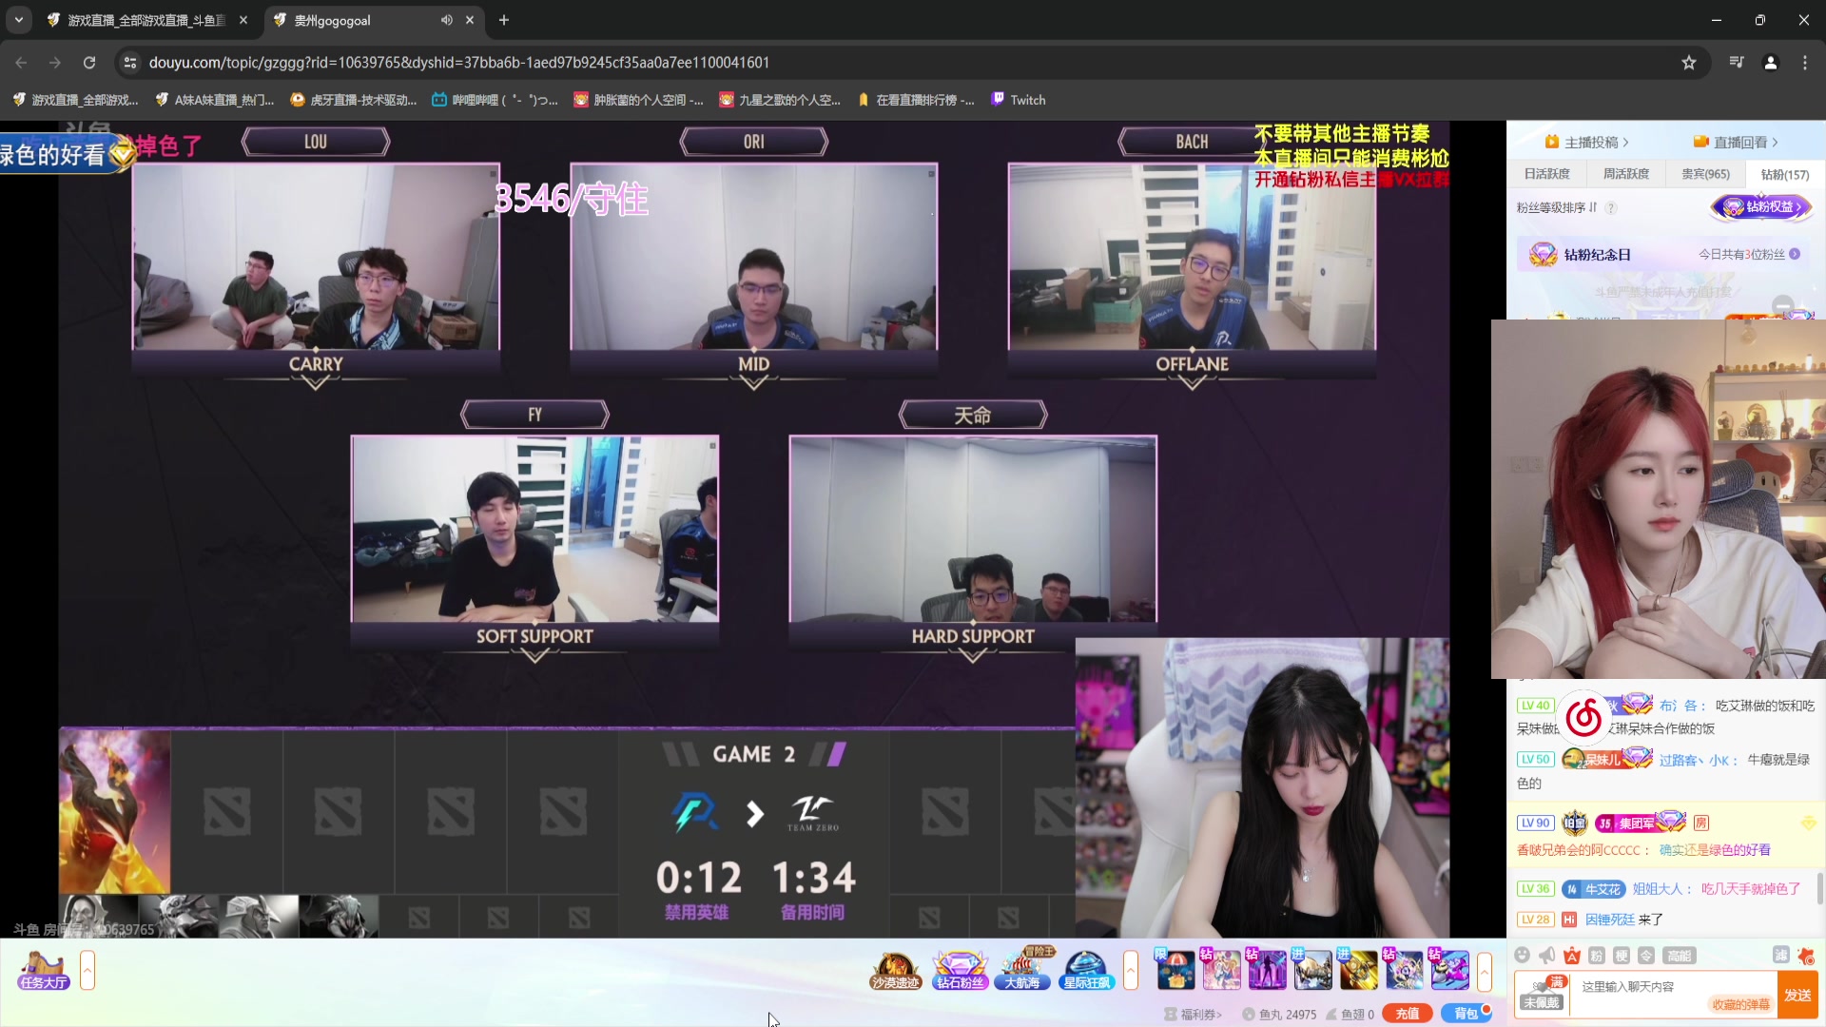Bookmark this page with the star icon
1826x1027 pixels.
[x=1689, y=63]
